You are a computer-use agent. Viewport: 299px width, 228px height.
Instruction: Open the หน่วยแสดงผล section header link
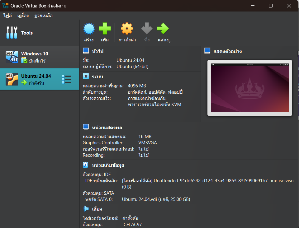coord(107,128)
